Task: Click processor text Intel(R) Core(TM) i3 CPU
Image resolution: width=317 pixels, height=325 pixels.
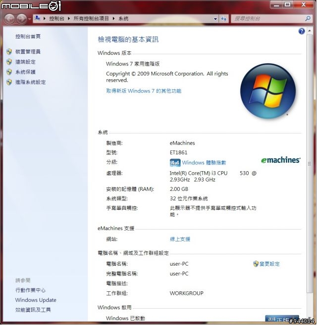Action: [x=199, y=173]
